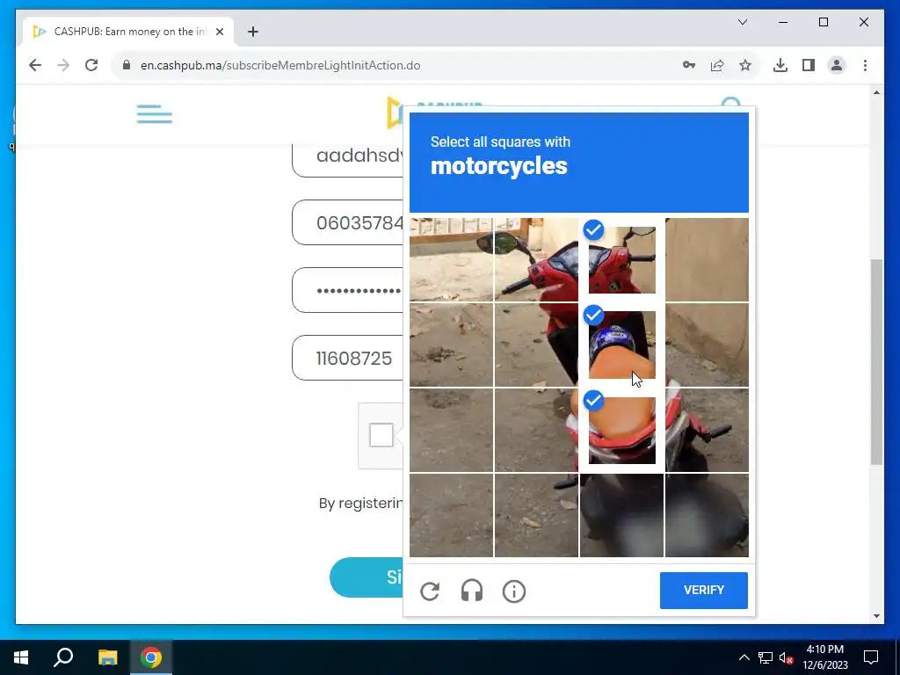Open the Chrome profile avatar
This screenshot has width=900, height=675.
[837, 65]
